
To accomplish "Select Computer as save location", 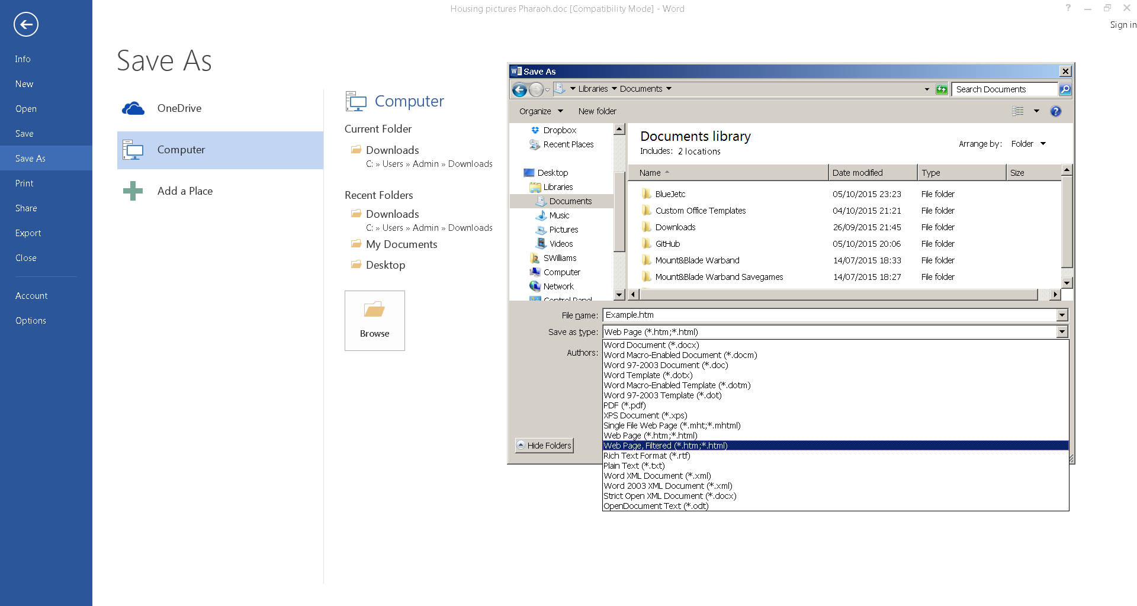I will (220, 150).
